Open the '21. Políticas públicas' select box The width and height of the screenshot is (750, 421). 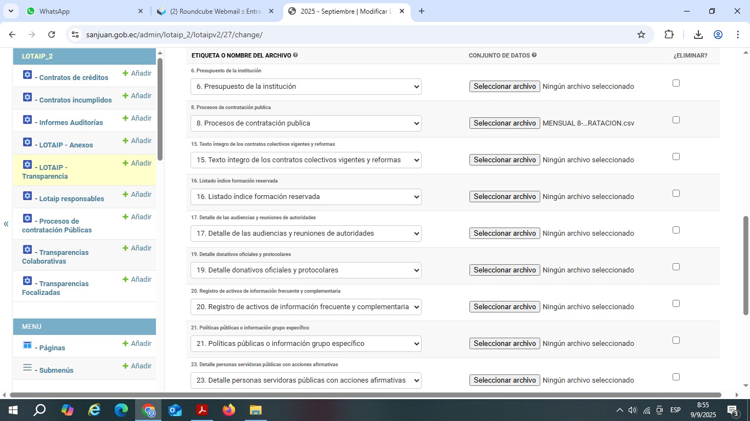(305, 344)
